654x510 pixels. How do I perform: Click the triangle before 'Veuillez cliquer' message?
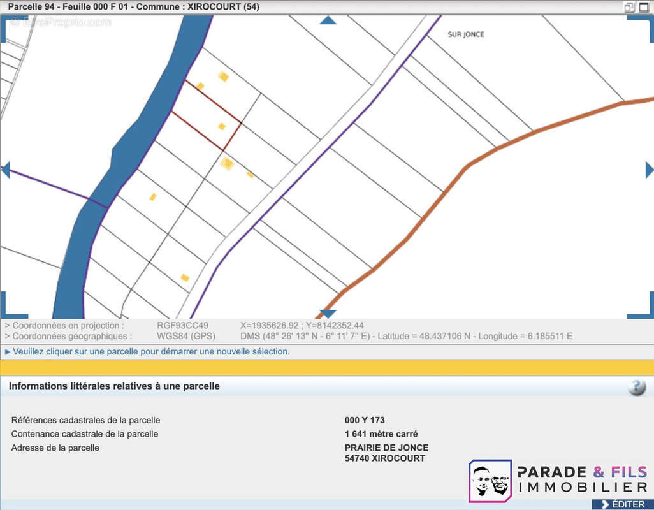click(7, 351)
